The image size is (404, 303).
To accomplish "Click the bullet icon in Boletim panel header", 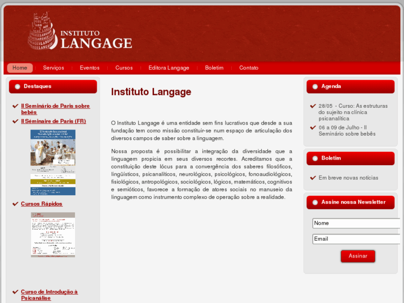I will click(315, 158).
